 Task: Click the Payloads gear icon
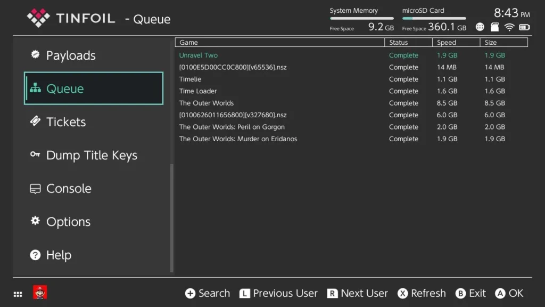(35, 54)
